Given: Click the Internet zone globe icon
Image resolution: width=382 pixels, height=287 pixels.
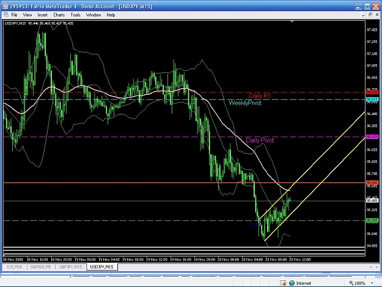Looking at the screenshot, I should click(x=292, y=283).
